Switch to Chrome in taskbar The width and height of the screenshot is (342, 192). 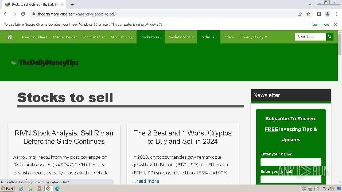point(48,189)
